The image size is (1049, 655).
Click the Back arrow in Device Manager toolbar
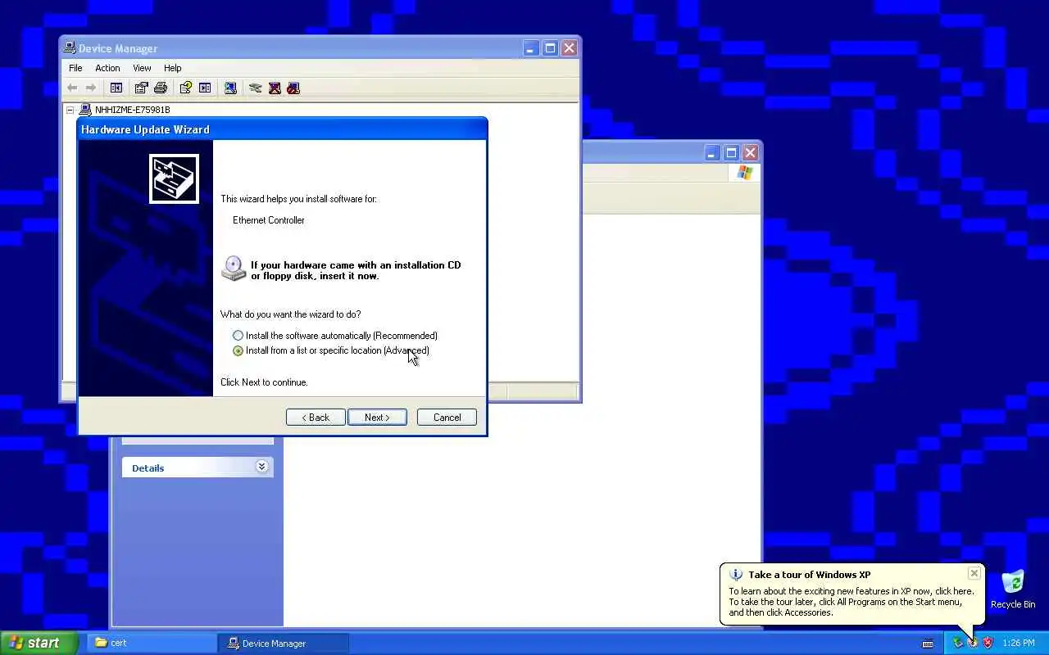tap(72, 88)
